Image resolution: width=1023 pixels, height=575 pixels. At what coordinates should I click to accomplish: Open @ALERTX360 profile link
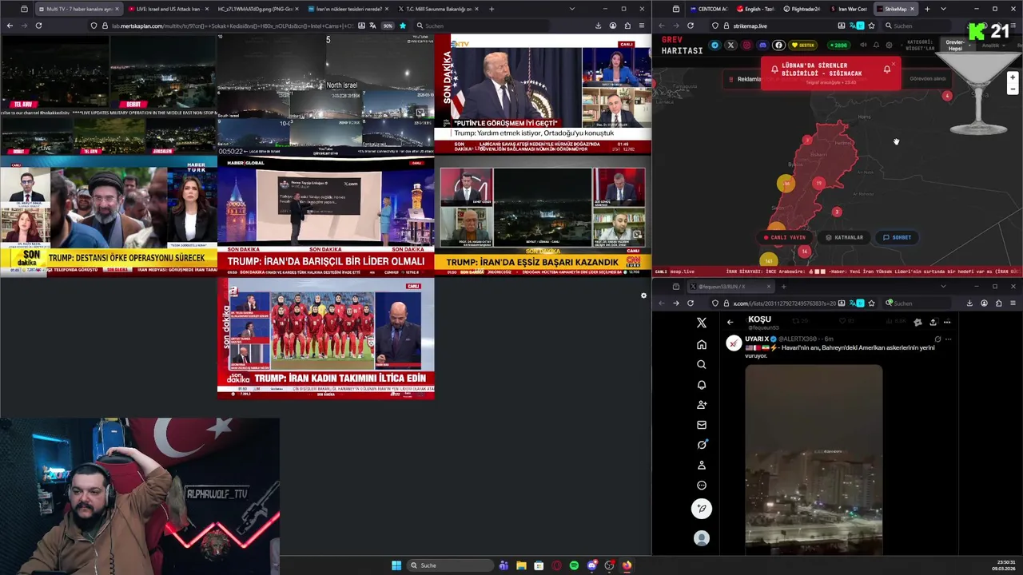pyautogui.click(x=798, y=339)
